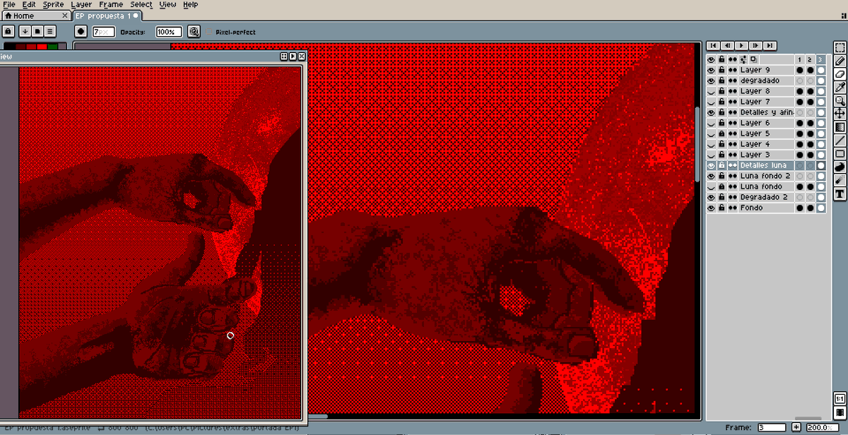Select frame 2 column header
The image size is (848, 435).
tap(810, 59)
